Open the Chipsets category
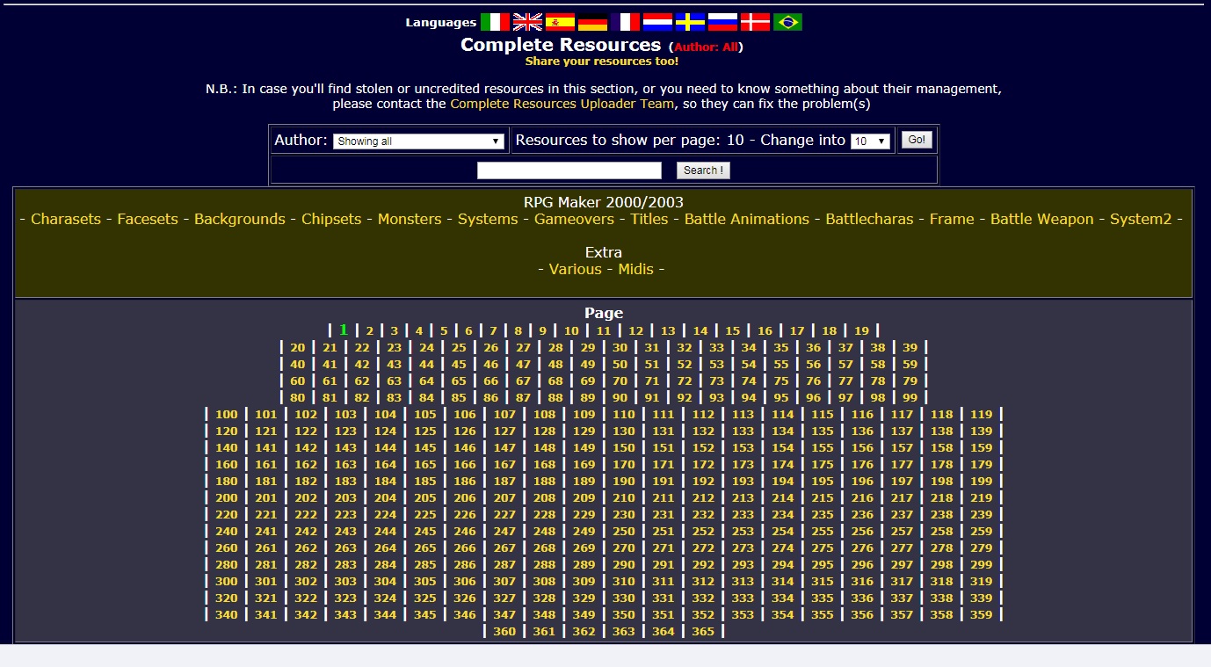The height and width of the screenshot is (667, 1211). click(x=331, y=219)
